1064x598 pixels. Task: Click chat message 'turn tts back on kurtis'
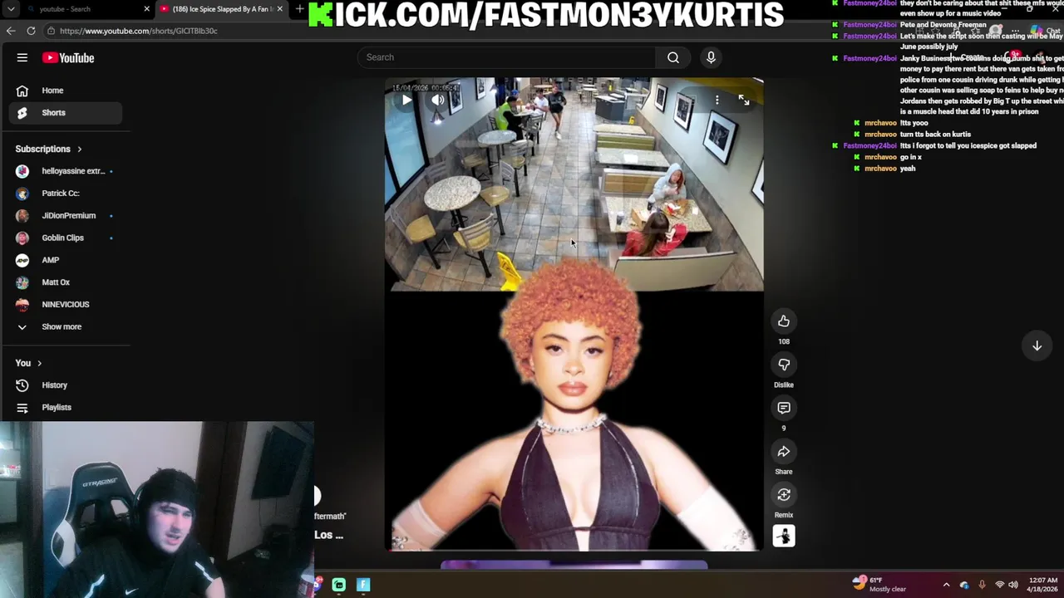(x=935, y=135)
